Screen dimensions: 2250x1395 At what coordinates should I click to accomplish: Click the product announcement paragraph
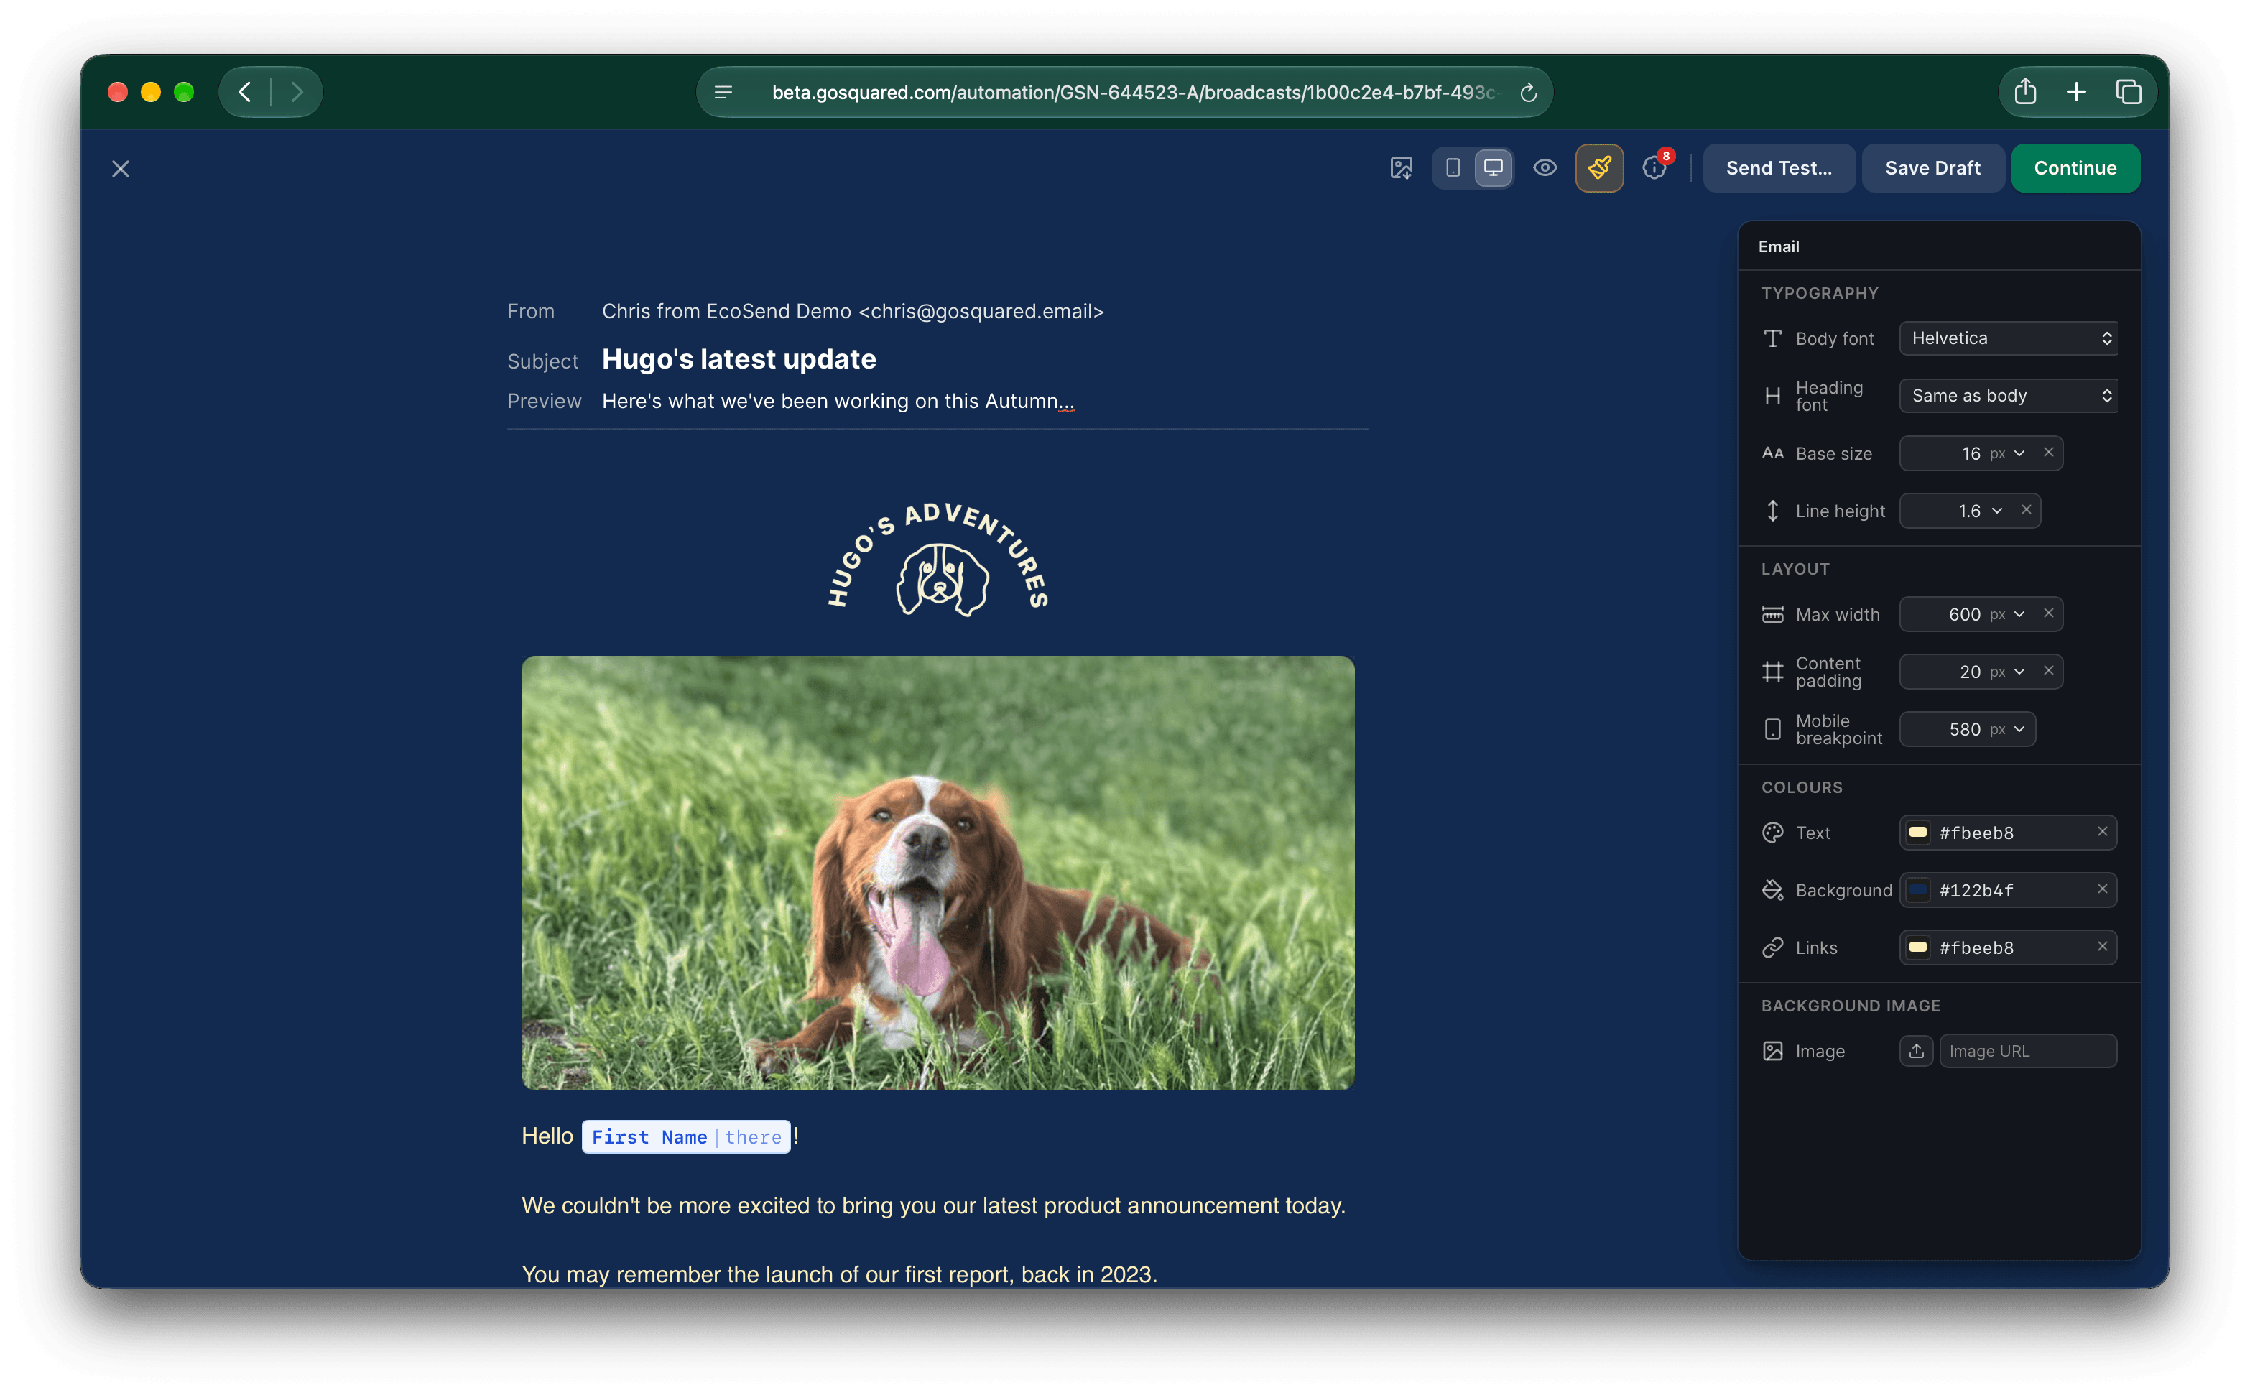(934, 1205)
